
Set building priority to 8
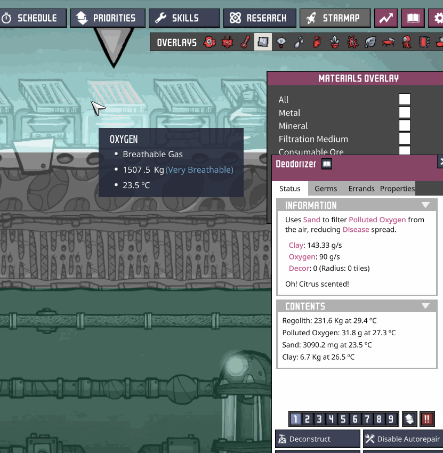pos(379,419)
